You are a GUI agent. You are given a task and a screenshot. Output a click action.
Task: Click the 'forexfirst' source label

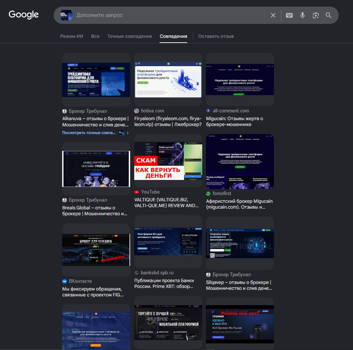coord(222,194)
